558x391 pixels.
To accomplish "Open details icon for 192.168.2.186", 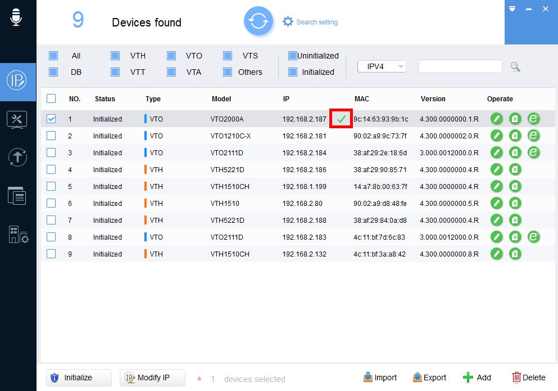I will point(515,169).
